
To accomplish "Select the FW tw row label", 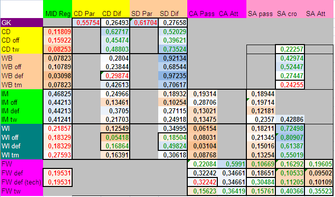I will (22, 191).
